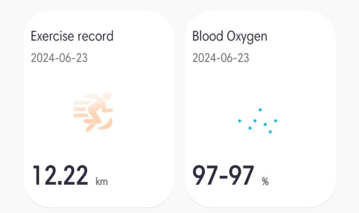Click the 12.22 distance value
Image resolution: width=359 pixels, height=213 pixels.
tap(60, 175)
